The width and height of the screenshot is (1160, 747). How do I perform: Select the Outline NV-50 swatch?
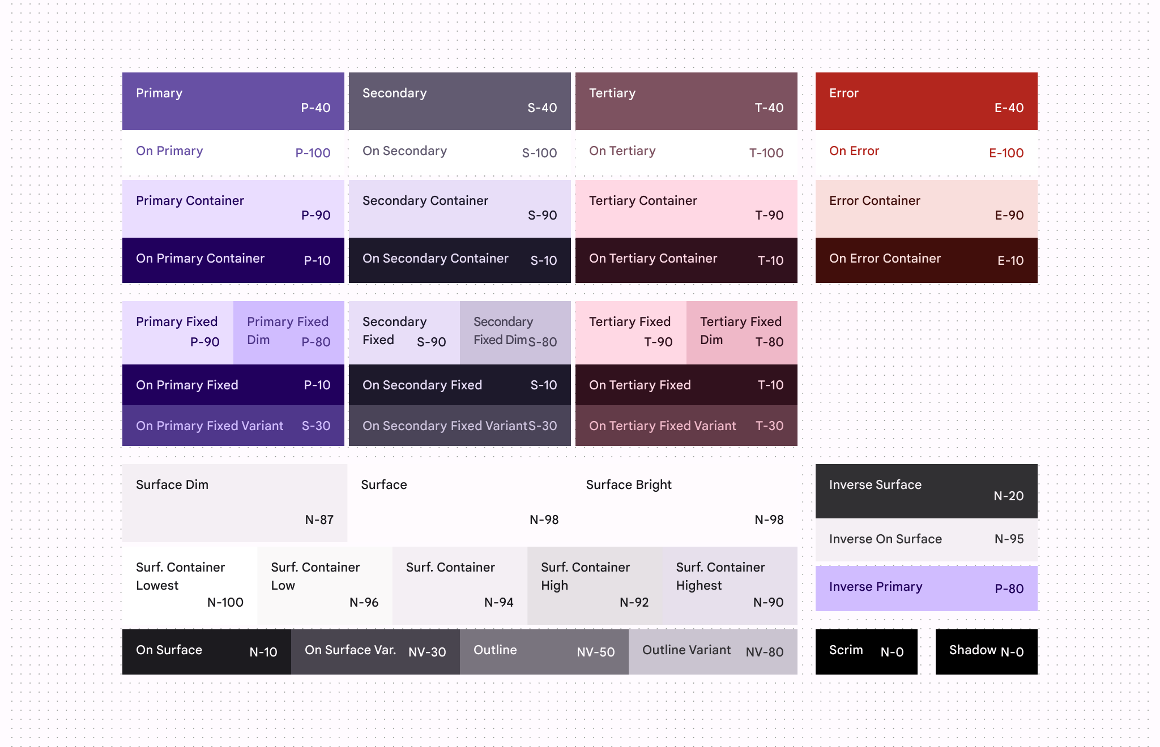[x=544, y=651]
